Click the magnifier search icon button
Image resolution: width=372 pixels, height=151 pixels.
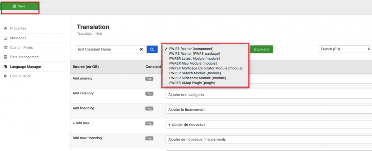[x=152, y=49]
